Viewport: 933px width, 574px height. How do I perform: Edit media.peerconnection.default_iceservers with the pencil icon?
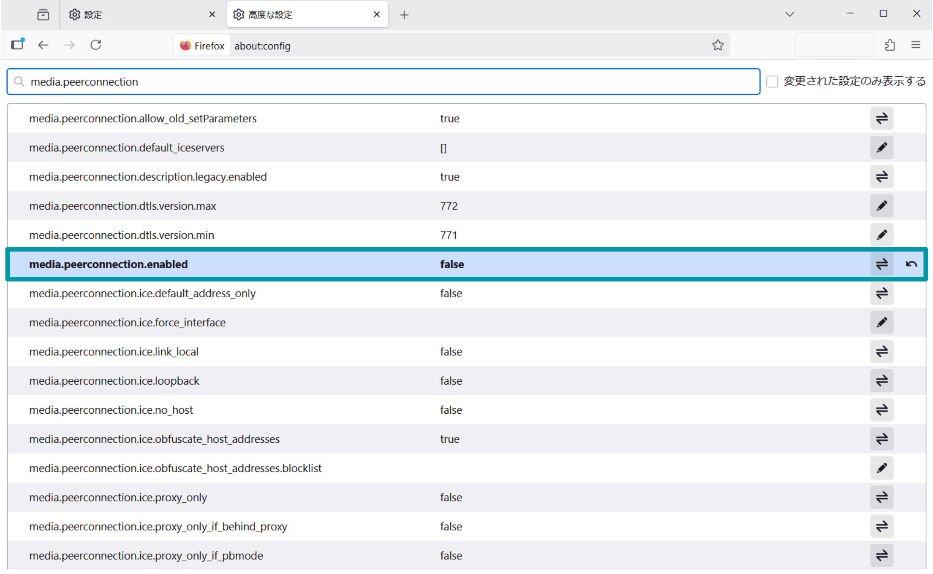coord(881,148)
